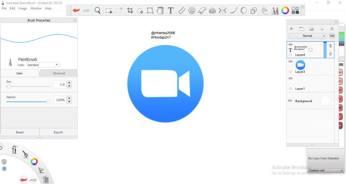Screen dimensions: 346x184
Task: Open the Layer Editor hamburger menu
Action: pos(332,29)
